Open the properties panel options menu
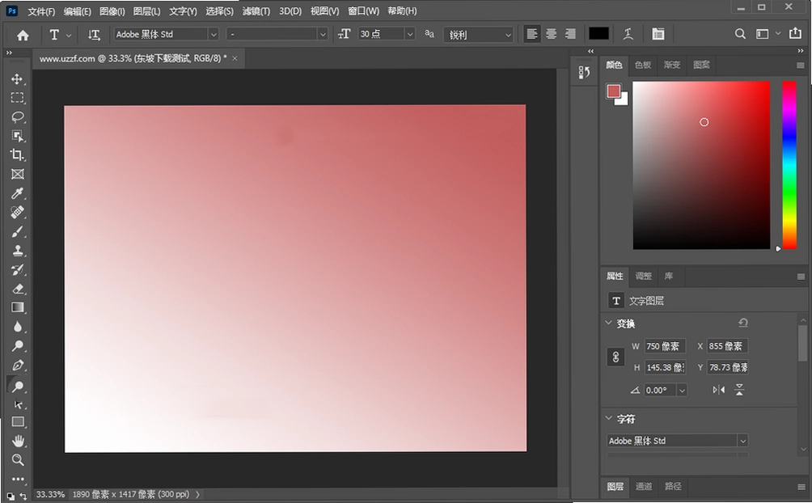The height and width of the screenshot is (503, 812). [801, 277]
